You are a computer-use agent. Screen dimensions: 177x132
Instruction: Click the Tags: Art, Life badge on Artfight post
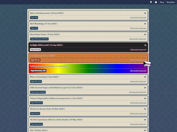[35, 50]
